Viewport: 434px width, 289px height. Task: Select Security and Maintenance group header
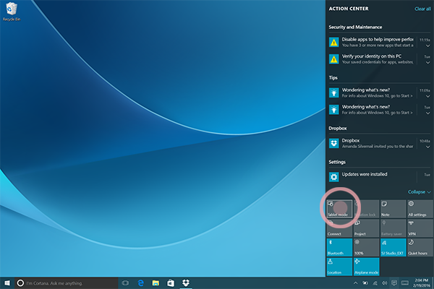355,27
